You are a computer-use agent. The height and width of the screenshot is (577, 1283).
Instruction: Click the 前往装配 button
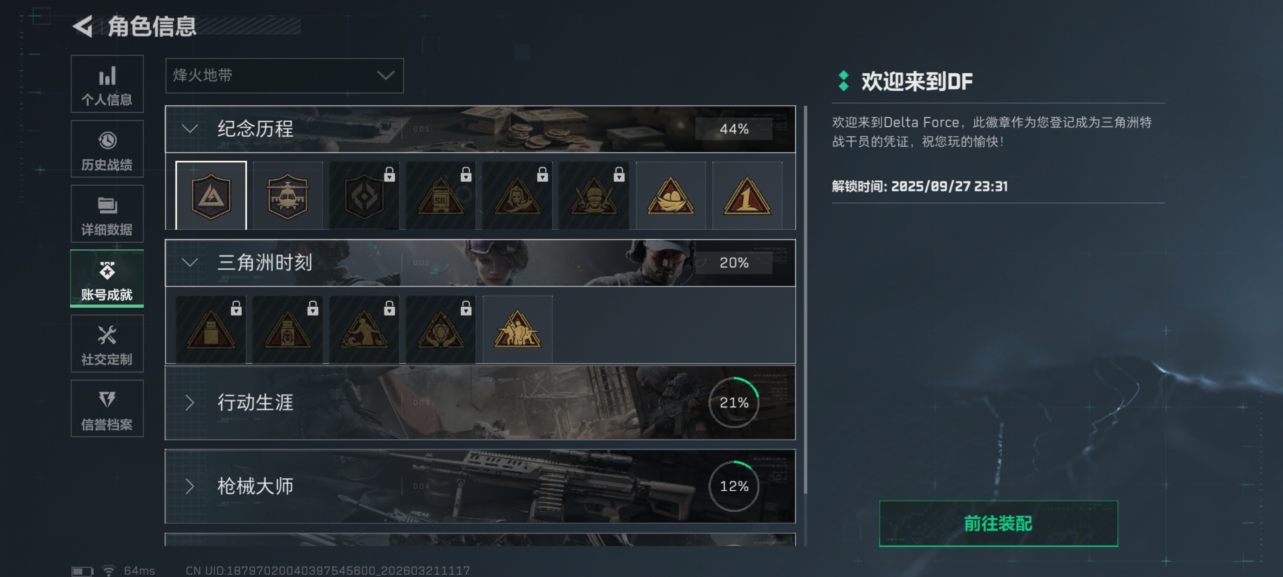pos(998,524)
